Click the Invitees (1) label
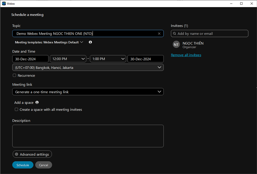Screen dimensions: 257x174 coord(180,26)
